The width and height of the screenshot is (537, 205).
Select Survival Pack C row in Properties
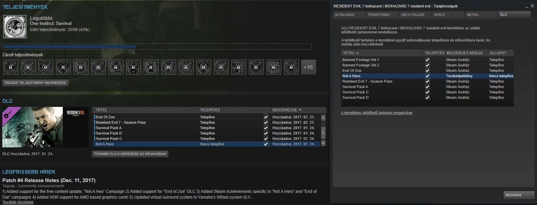(427, 92)
